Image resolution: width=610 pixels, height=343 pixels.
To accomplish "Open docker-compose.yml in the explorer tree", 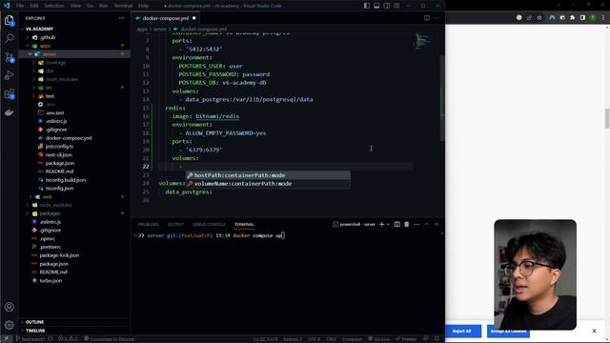I will coord(69,138).
